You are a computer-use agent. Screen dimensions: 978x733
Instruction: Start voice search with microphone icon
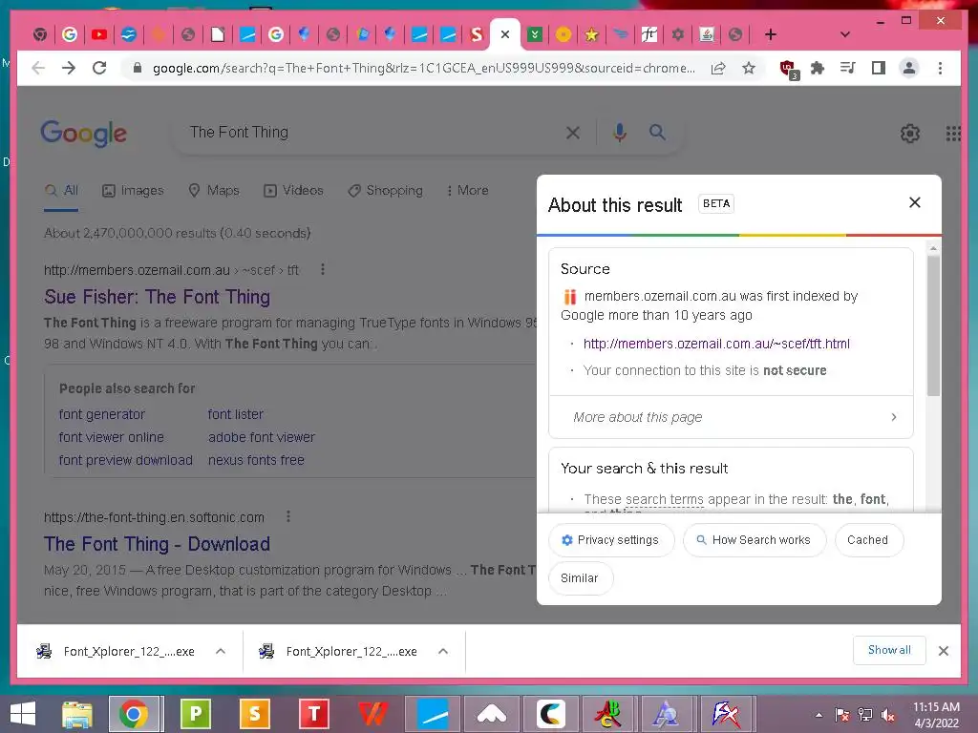(619, 132)
